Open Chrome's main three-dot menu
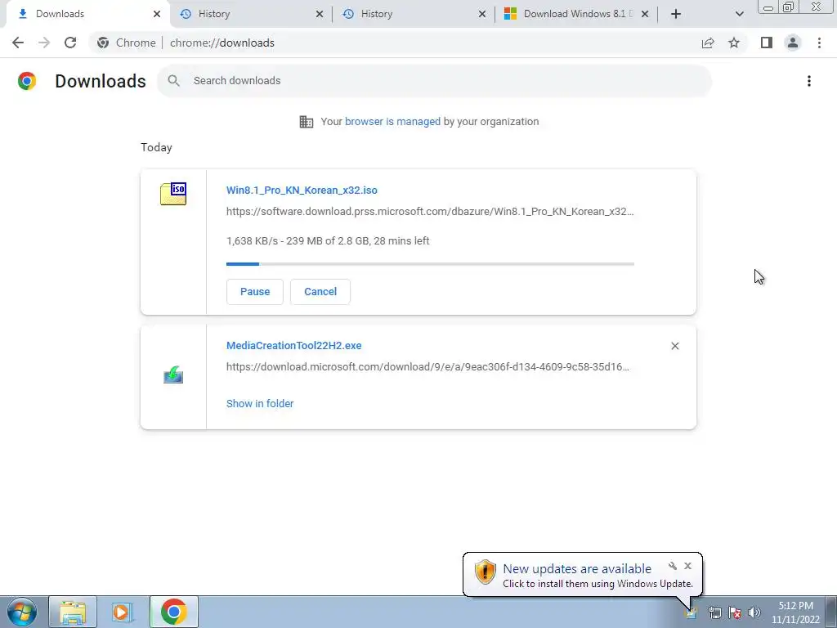The width and height of the screenshot is (837, 628). point(819,43)
